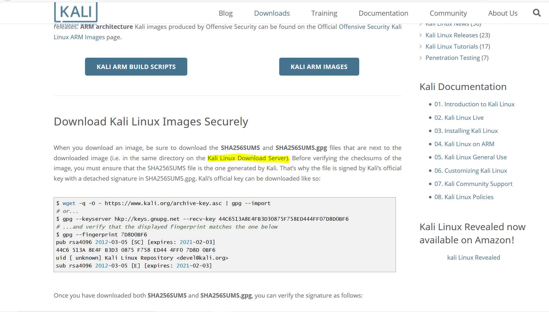Click the KALI ARM BUILD SCRIPTS button
Image resolution: width=549 pixels, height=312 pixels.
click(x=136, y=66)
